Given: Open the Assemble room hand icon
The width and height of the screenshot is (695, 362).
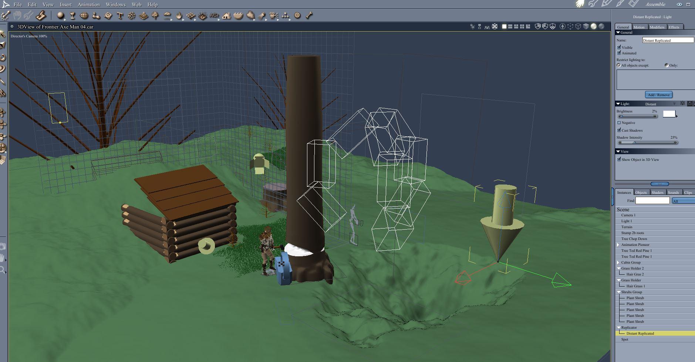Looking at the screenshot, I should tap(580, 4).
